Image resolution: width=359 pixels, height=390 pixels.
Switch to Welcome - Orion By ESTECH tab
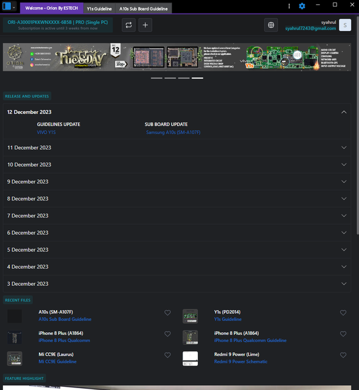pyautogui.click(x=52, y=8)
